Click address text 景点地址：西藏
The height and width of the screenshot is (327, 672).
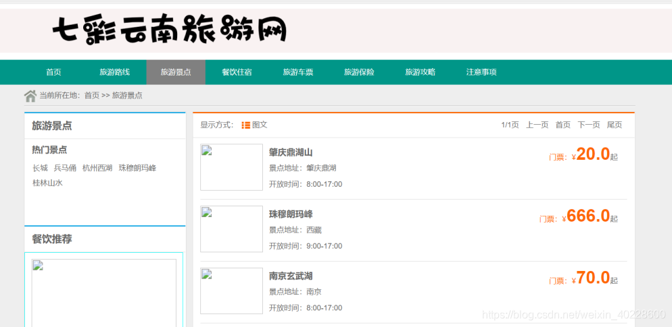(x=295, y=231)
